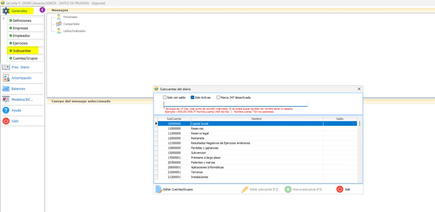Image resolution: width=435 pixels, height=212 pixels.
Task: Open the Generales gear icon
Action: point(6,11)
